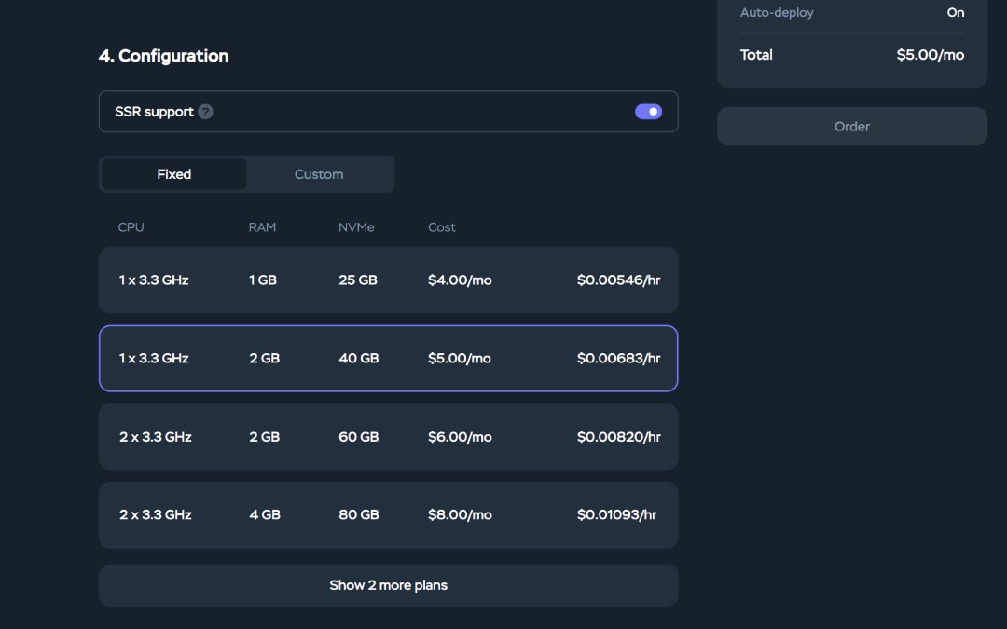Click the 4. Configuration heading
The height and width of the screenshot is (629, 1007).
click(164, 56)
